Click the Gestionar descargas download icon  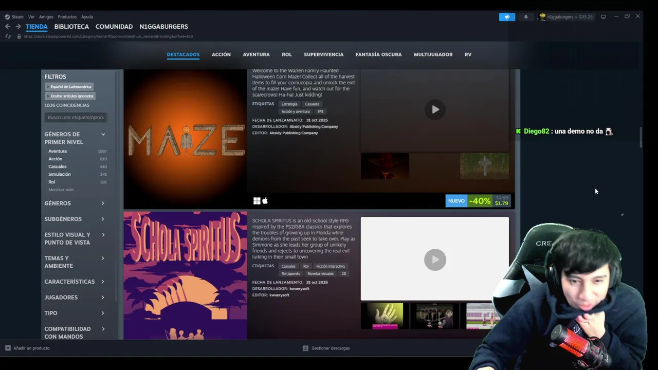(305, 348)
